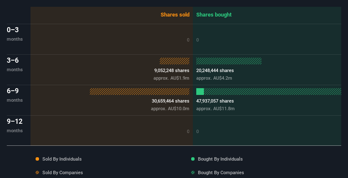Click the Shares sold column header

(x=175, y=15)
